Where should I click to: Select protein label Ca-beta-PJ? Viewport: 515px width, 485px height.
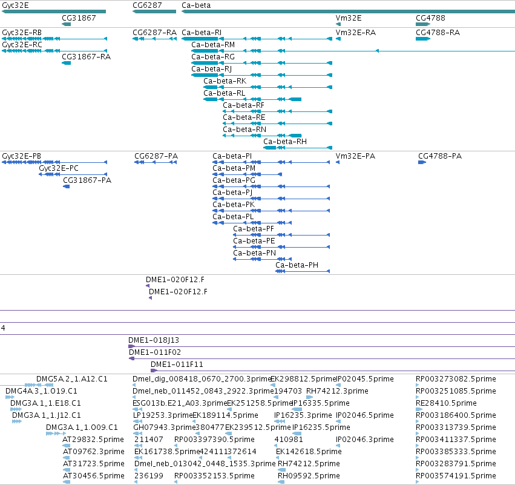pyautogui.click(x=232, y=193)
